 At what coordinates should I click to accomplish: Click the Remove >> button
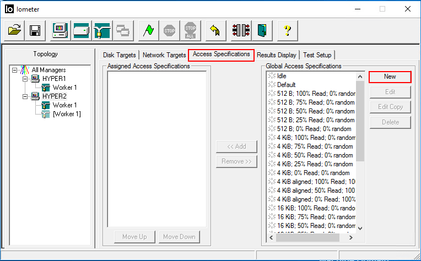coord(236,161)
